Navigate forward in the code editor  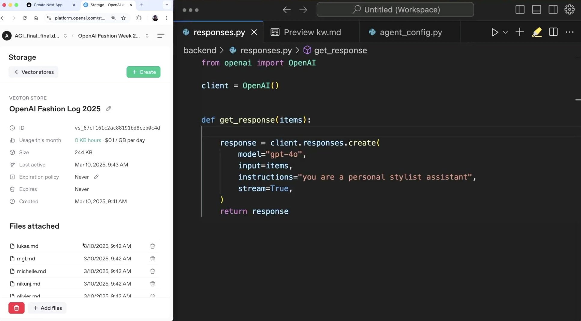click(x=303, y=10)
